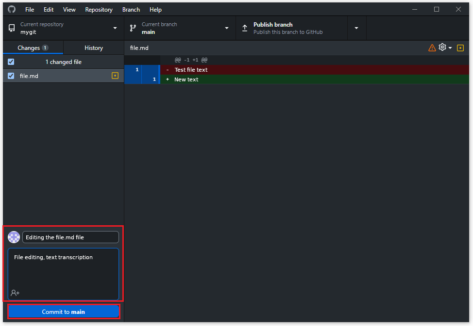Screen dimensions: 473x326
Task: Click the user avatar beside the commit summary
Action: pyautogui.click(x=14, y=237)
